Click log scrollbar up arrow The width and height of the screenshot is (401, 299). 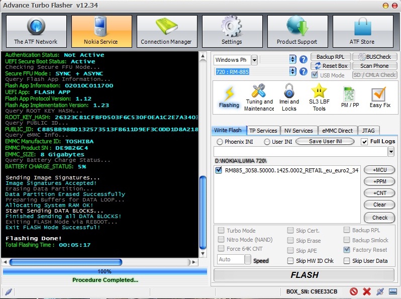(203, 56)
